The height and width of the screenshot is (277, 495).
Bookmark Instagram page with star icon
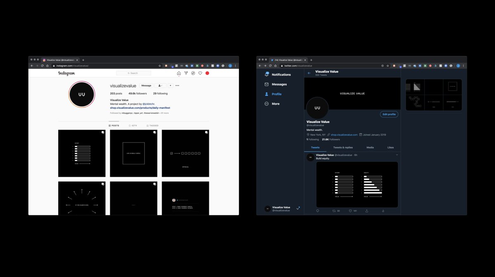[160, 66]
